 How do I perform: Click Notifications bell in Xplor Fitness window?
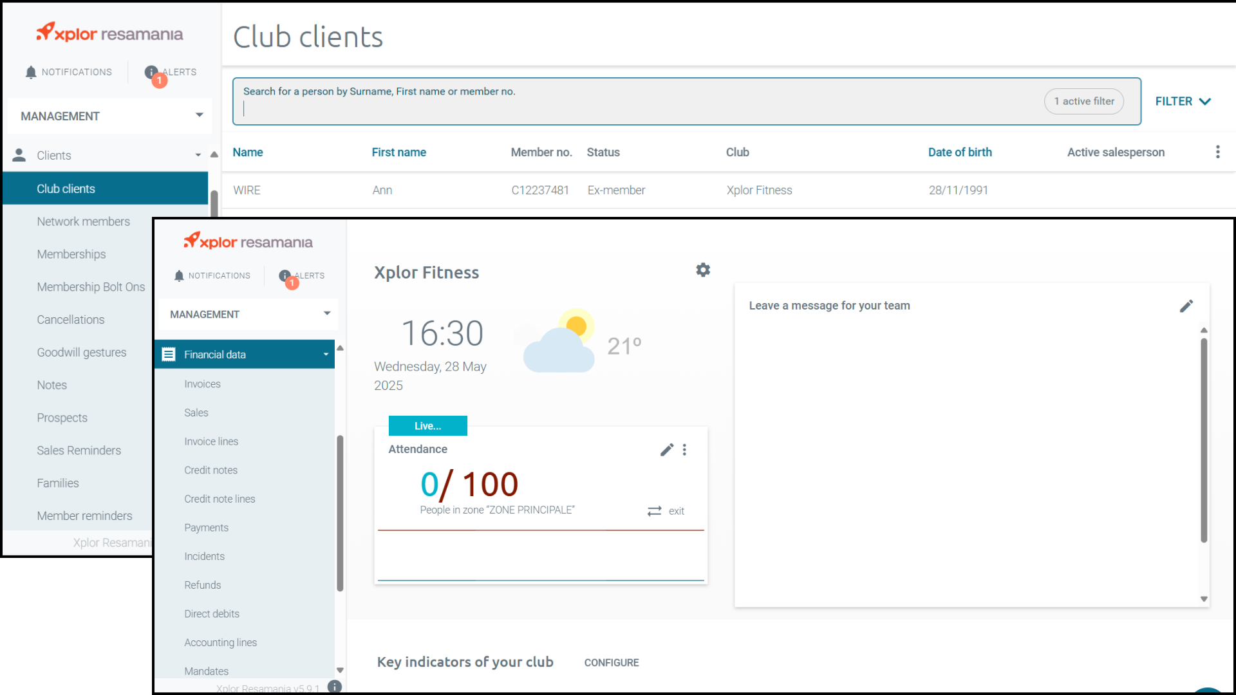(179, 275)
